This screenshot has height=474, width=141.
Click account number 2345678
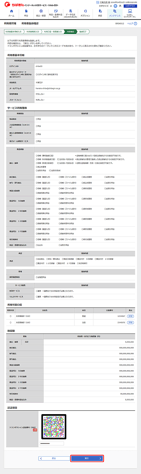click(x=121, y=323)
